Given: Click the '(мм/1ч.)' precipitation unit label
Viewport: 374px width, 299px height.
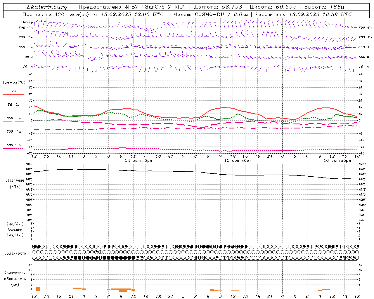Looking at the screenshot, I should click(15, 235).
